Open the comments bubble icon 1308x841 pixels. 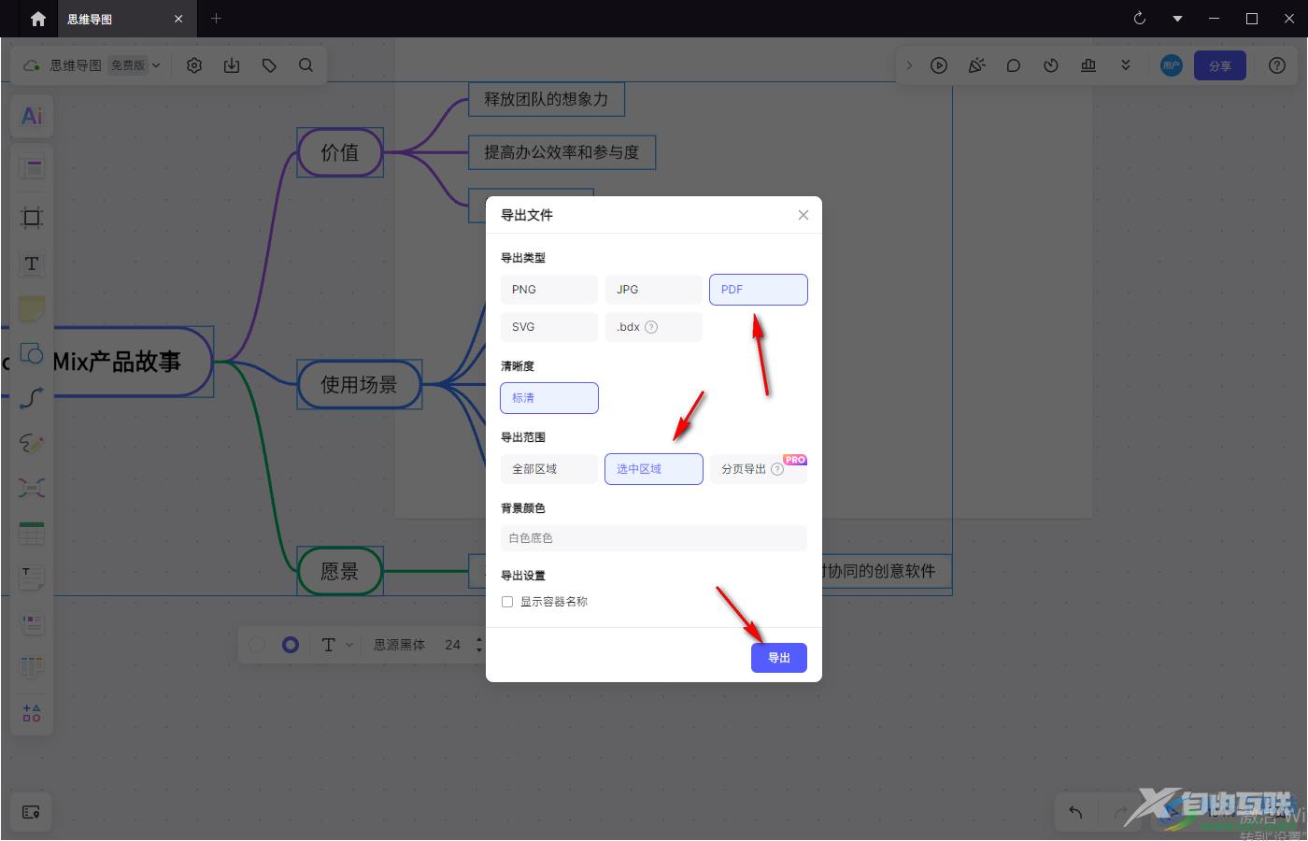click(x=1014, y=65)
